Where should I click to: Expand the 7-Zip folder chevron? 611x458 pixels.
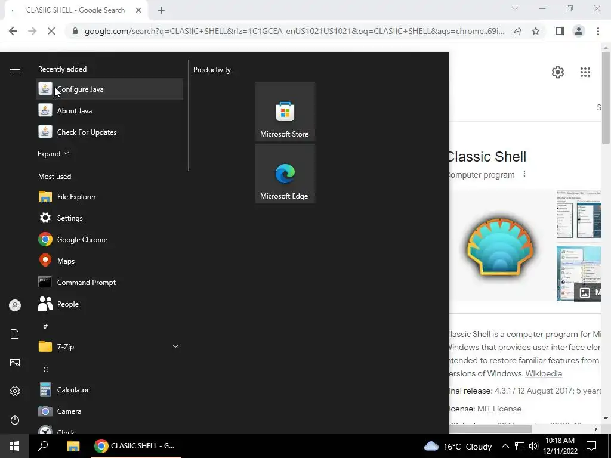[175, 346]
